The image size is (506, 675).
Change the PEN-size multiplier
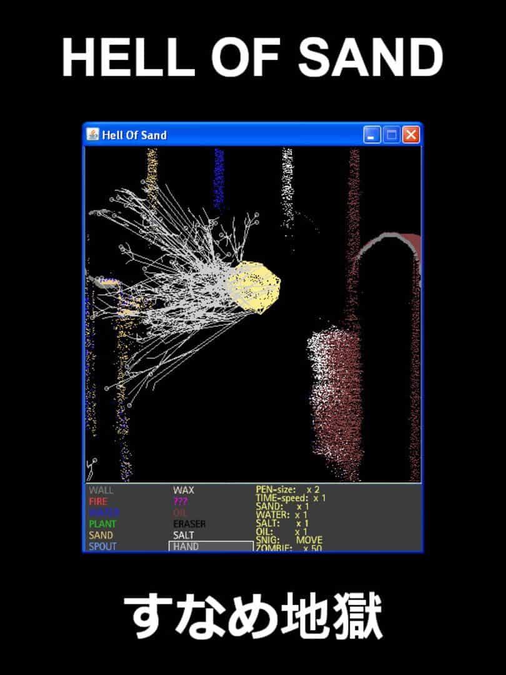(x=287, y=489)
